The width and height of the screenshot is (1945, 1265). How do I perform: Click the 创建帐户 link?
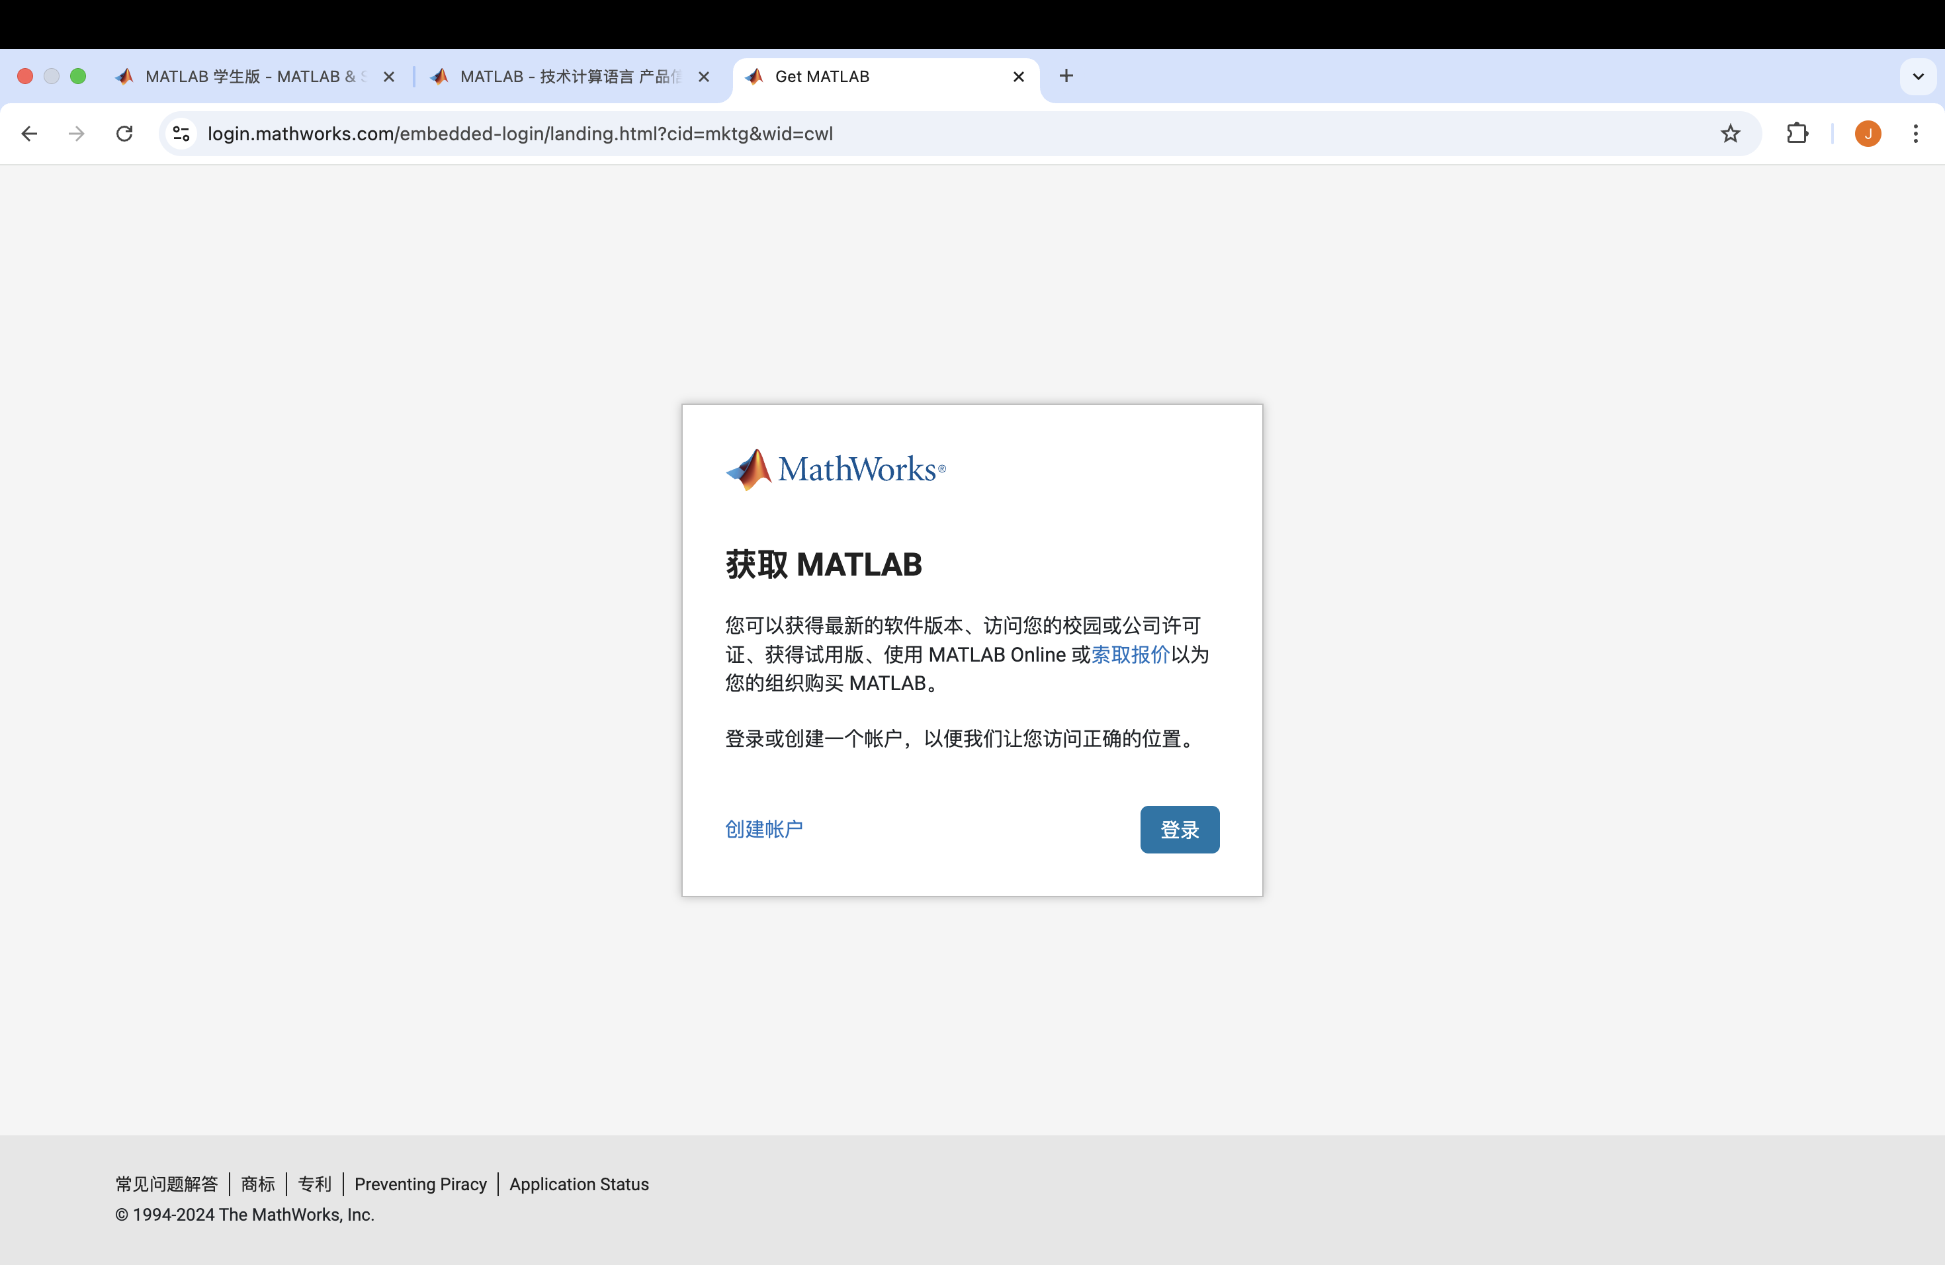tap(763, 828)
